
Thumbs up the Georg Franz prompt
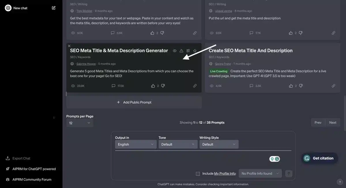(291, 86)
